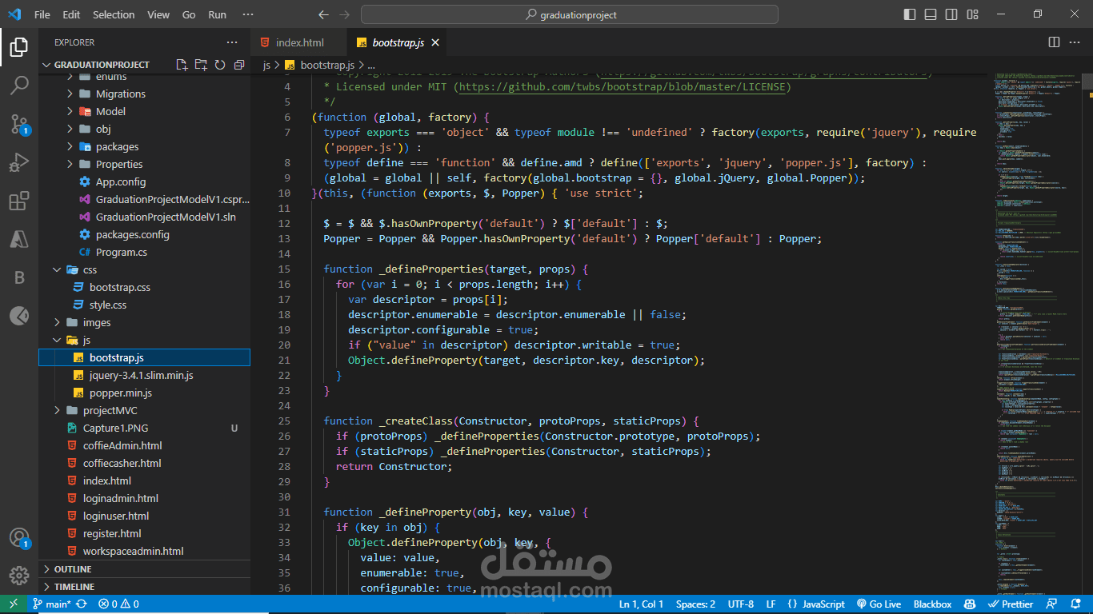
Task: Open Program.cs file
Action: pos(144,252)
